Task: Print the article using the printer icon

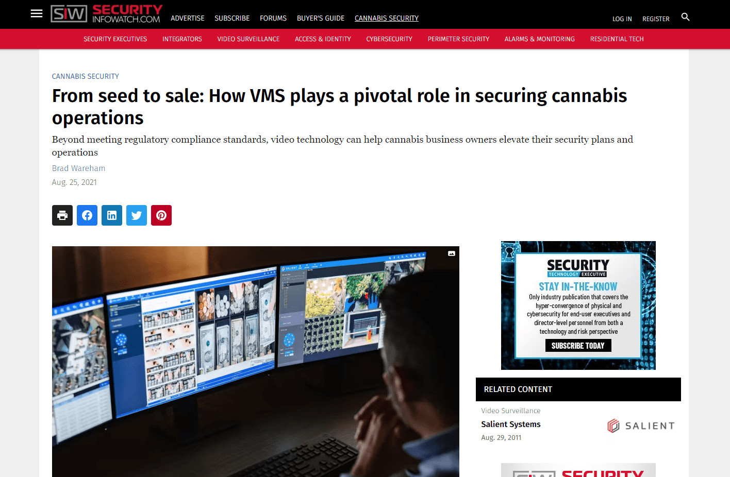Action: point(62,215)
